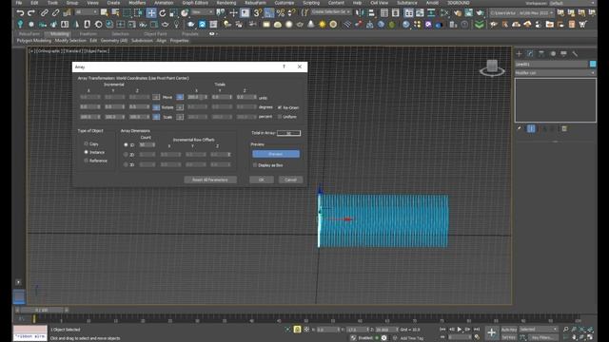Click the Render teapot icon
This screenshot has height=342, width=609.
(480, 12)
